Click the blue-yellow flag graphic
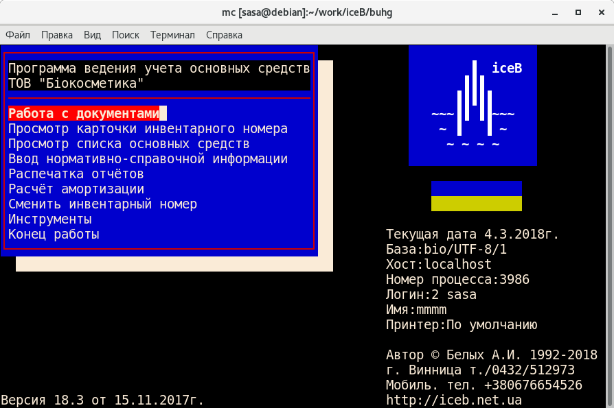Screen dimensions: 614x408 (477, 196)
